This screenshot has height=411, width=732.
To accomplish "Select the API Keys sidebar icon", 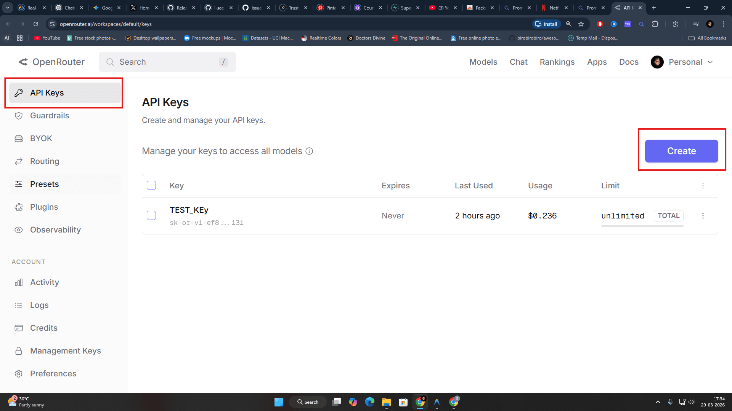I will pyautogui.click(x=19, y=92).
